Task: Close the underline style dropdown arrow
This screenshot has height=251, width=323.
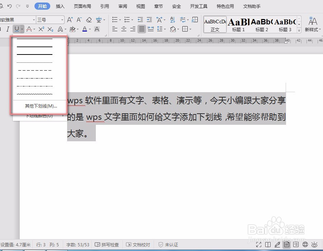Action: [22, 29]
